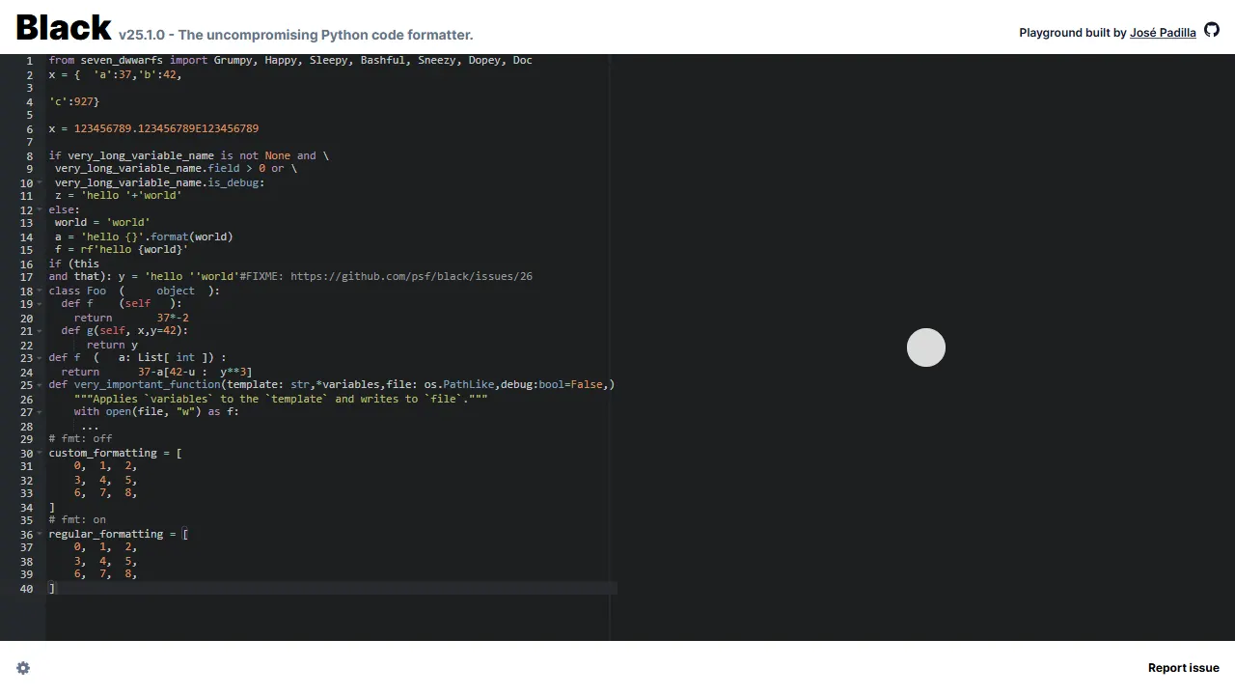Open the José Padilla link

1163,33
